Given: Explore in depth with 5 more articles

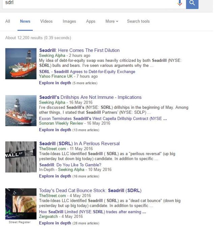Looking at the screenshot, I should 68,83.
